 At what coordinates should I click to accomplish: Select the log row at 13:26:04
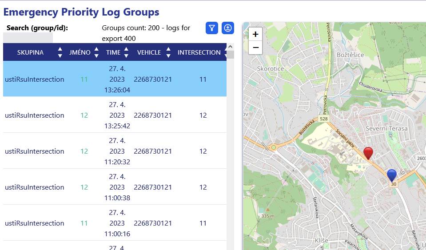[x=115, y=79]
